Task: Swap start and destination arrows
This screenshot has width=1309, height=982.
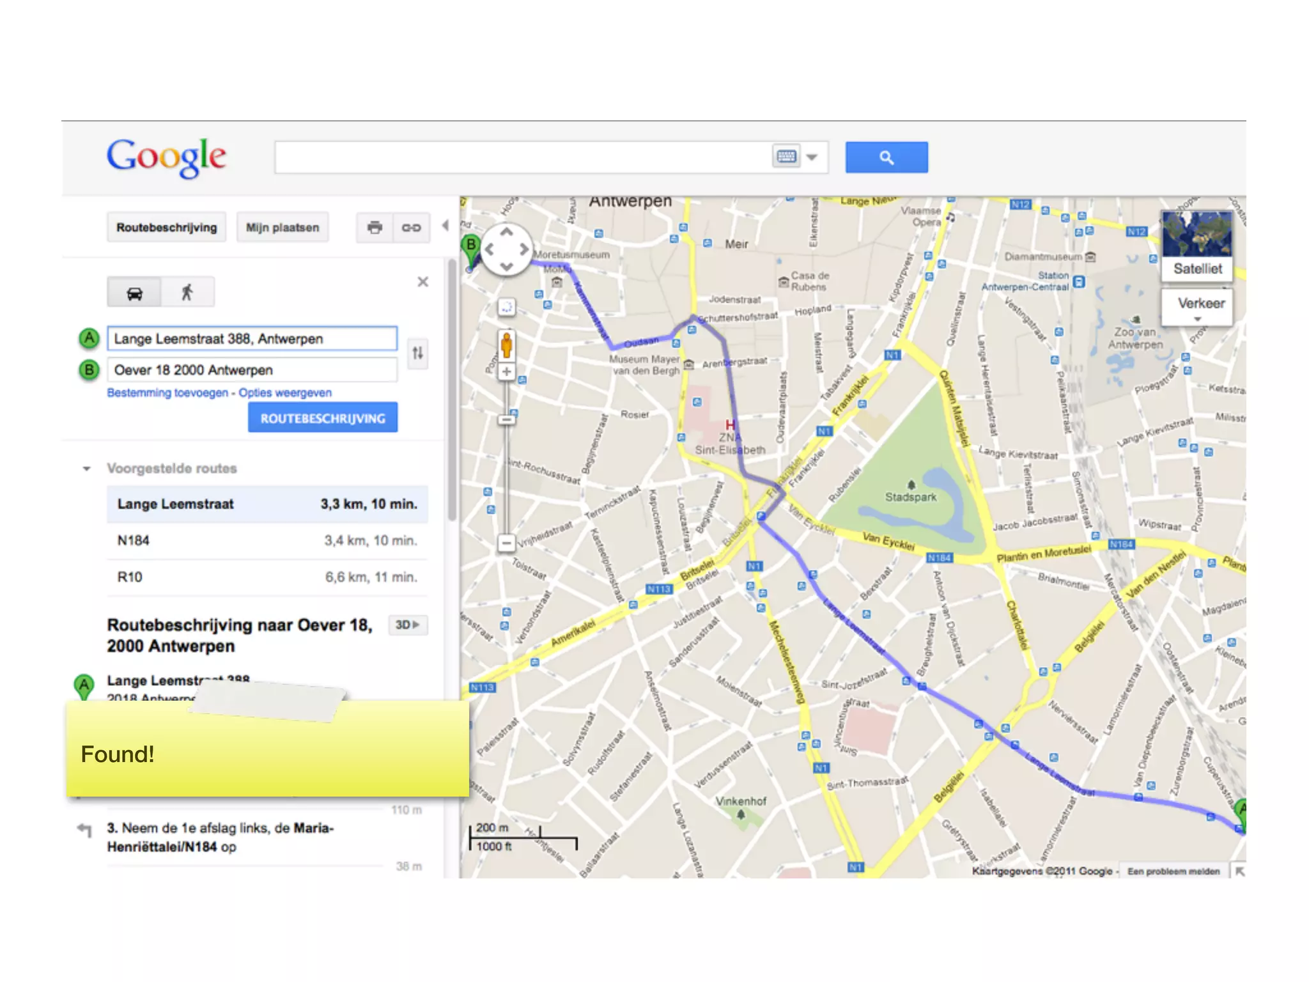Action: [x=418, y=354]
